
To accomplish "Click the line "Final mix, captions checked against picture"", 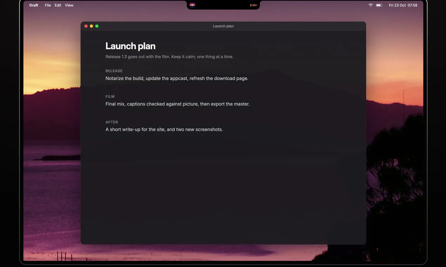I will (x=177, y=104).
